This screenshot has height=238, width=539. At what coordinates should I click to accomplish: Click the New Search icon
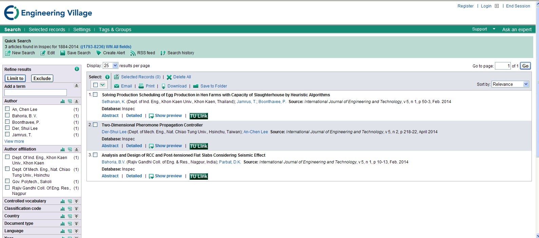[x=8, y=53]
